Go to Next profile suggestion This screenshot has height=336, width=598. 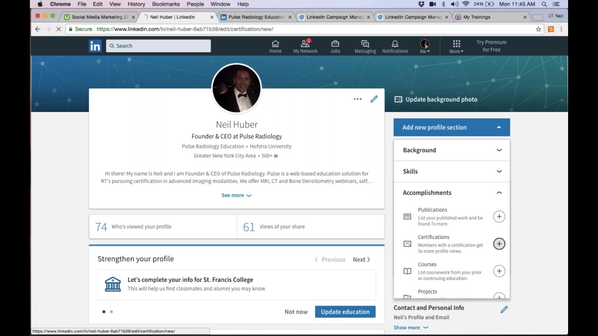tap(361, 259)
